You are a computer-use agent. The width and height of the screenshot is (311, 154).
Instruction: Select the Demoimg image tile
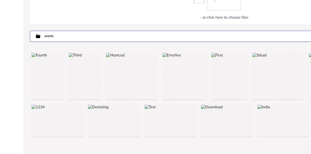(114, 121)
